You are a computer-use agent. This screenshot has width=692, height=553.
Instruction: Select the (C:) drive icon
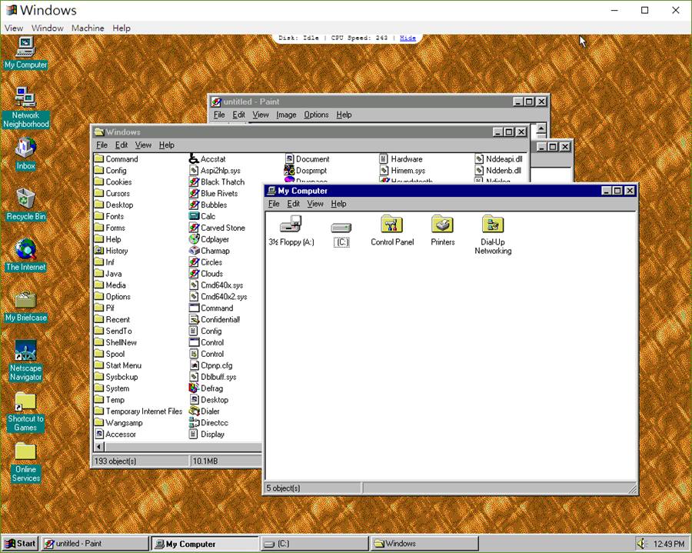coord(341,228)
